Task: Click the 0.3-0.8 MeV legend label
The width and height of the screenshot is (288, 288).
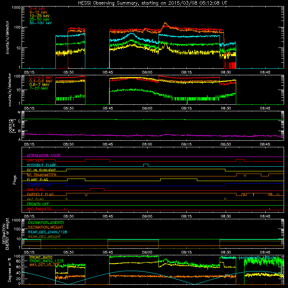Action: click(x=41, y=81)
